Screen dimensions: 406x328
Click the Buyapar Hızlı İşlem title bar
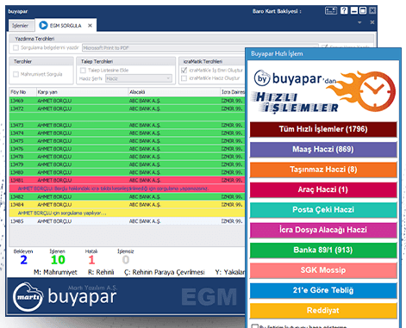tap(323, 53)
